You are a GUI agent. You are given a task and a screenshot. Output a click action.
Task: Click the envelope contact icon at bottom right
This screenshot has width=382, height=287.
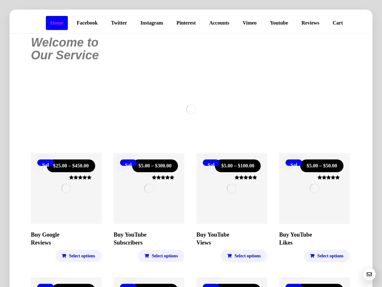[369, 274]
